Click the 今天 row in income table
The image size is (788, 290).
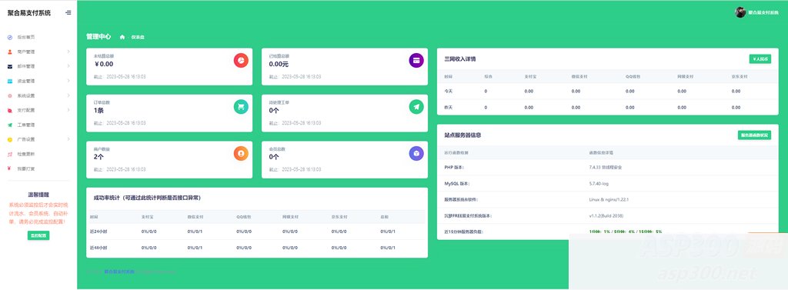click(x=608, y=91)
